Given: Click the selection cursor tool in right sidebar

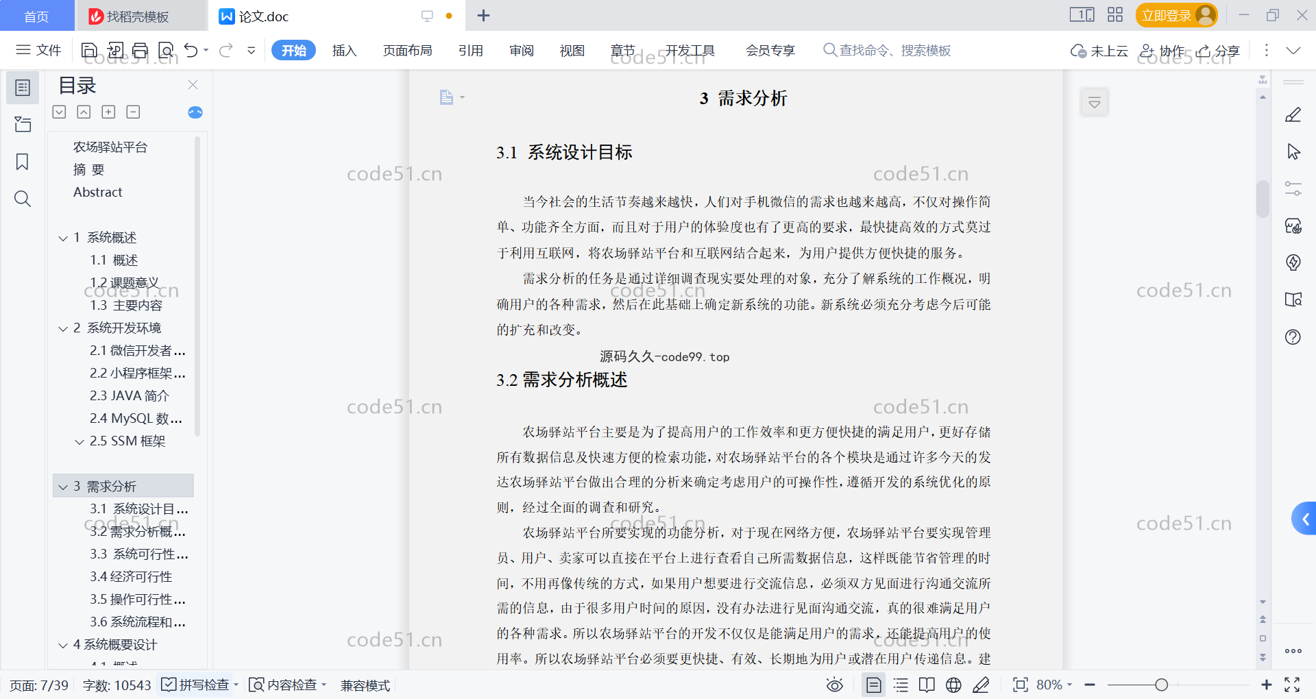Looking at the screenshot, I should tap(1293, 151).
